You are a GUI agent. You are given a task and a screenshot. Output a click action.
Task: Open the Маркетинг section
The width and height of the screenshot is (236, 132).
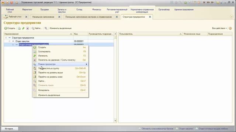[27, 10]
